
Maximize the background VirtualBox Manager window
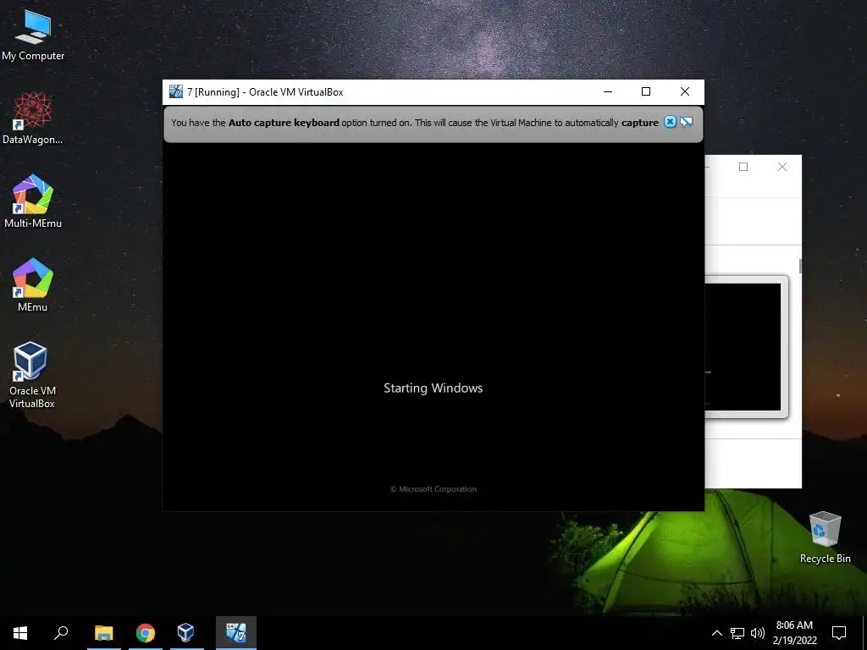point(743,167)
